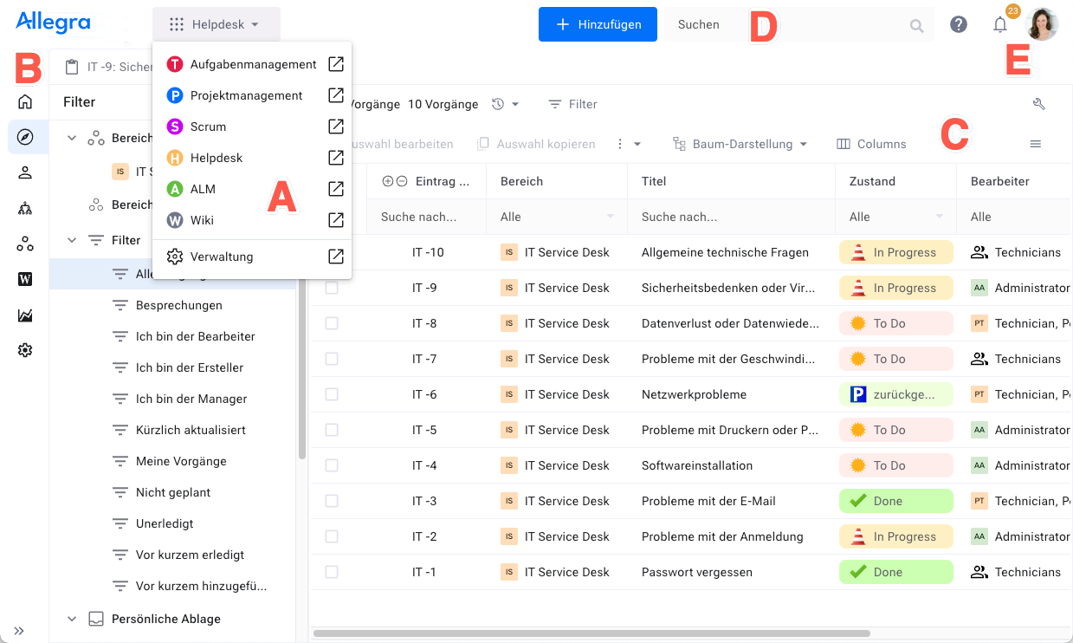The width and height of the screenshot is (1073, 643).
Task: Select Projektmanagement from the app menu
Action: (x=246, y=95)
